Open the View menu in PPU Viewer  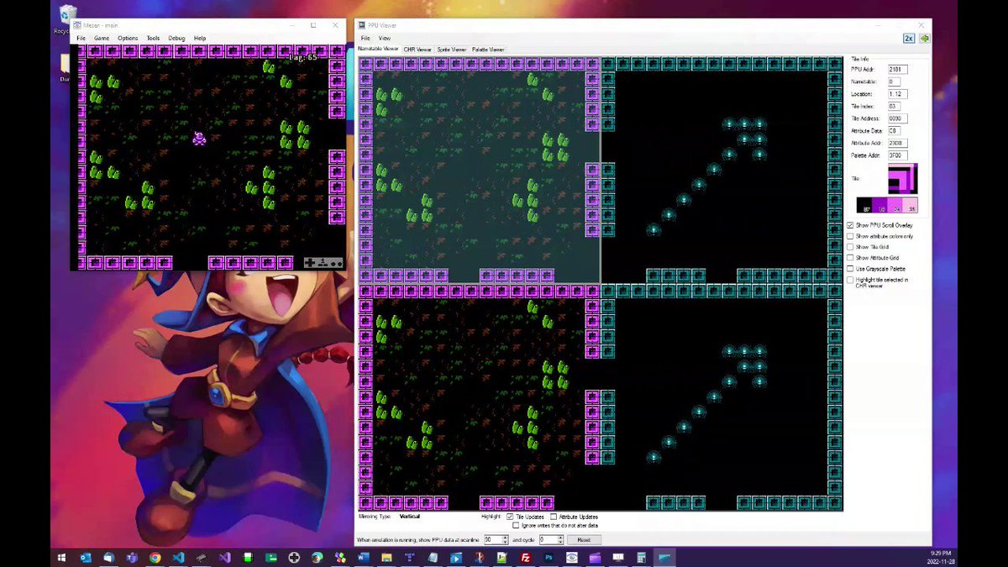click(384, 38)
